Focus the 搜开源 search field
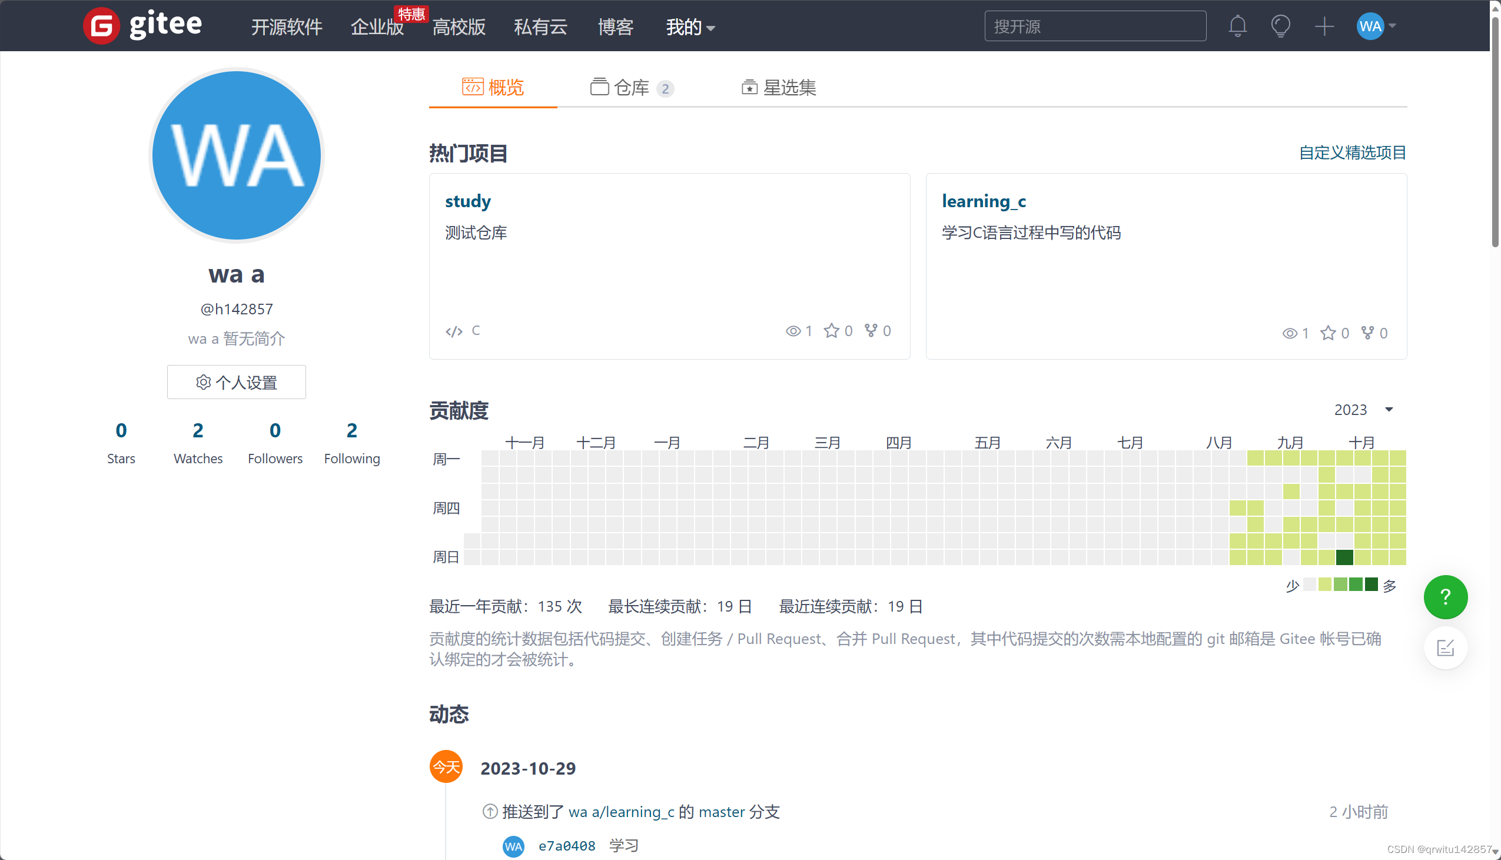The image size is (1501, 860). (1095, 26)
